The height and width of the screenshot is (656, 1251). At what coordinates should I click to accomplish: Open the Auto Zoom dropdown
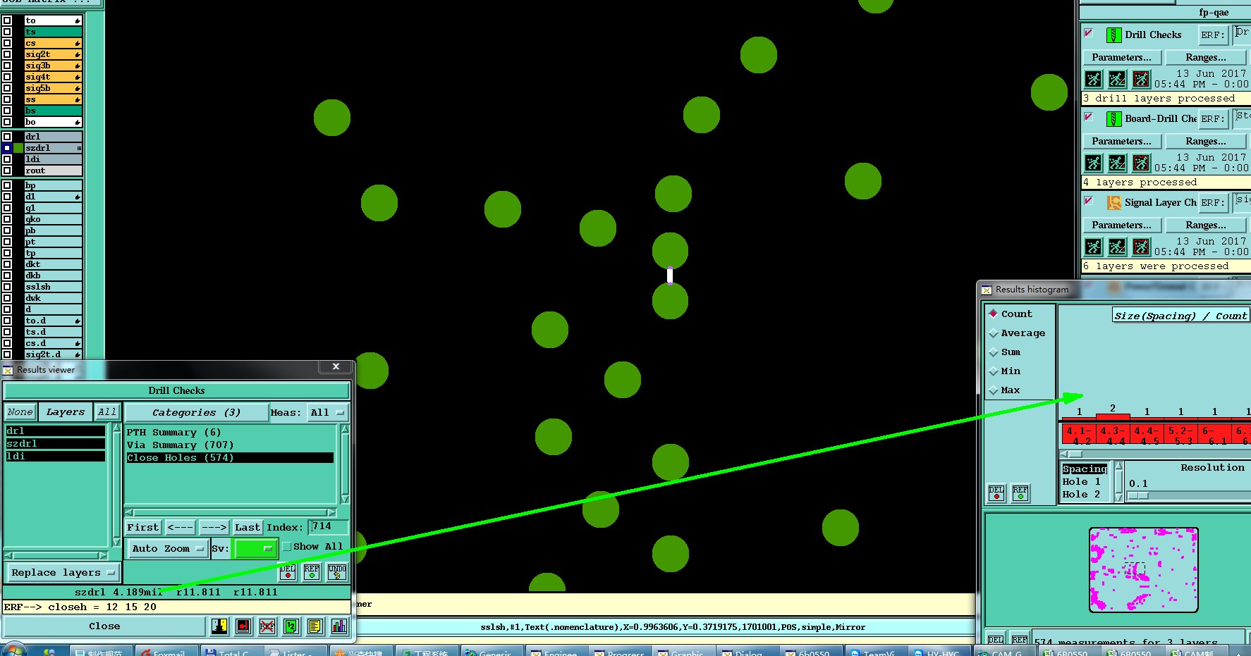point(168,548)
